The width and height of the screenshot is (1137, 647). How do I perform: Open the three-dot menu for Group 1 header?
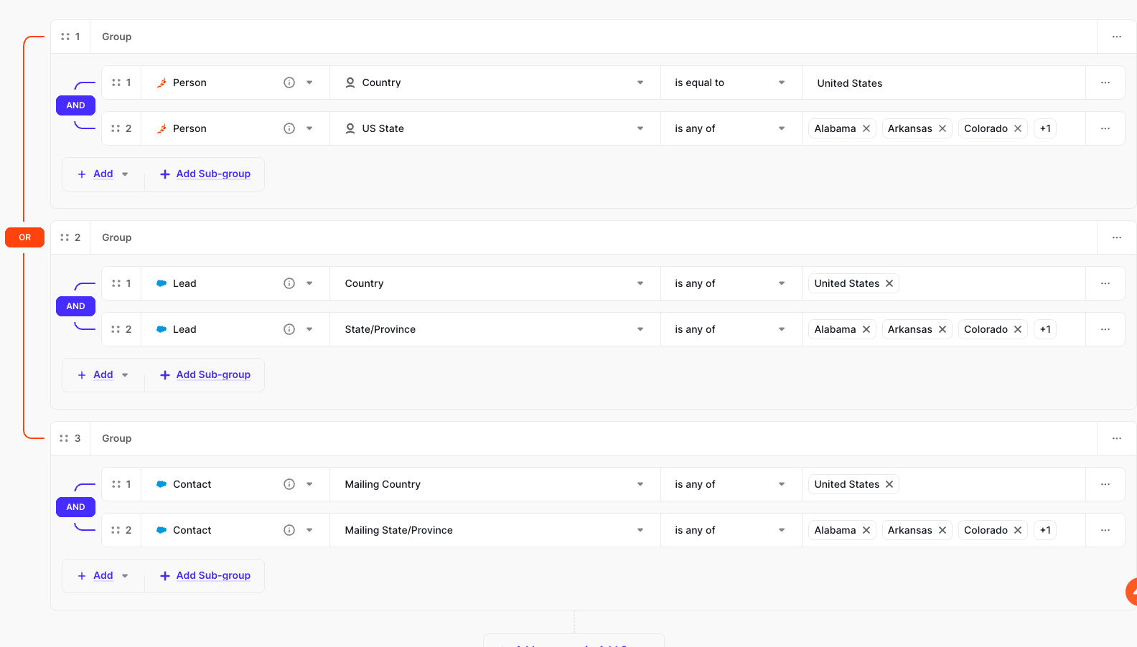click(x=1116, y=37)
